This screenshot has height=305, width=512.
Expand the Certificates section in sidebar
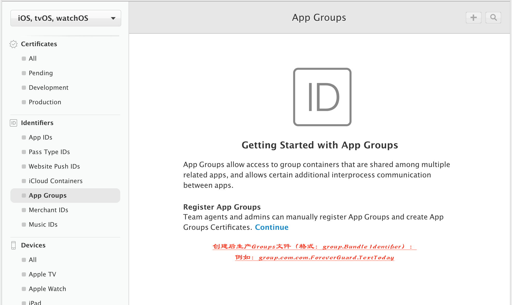[x=39, y=44]
